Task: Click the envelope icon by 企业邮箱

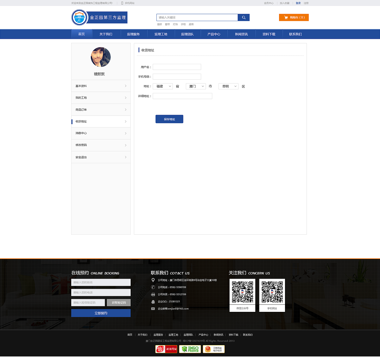Action: [x=153, y=309]
